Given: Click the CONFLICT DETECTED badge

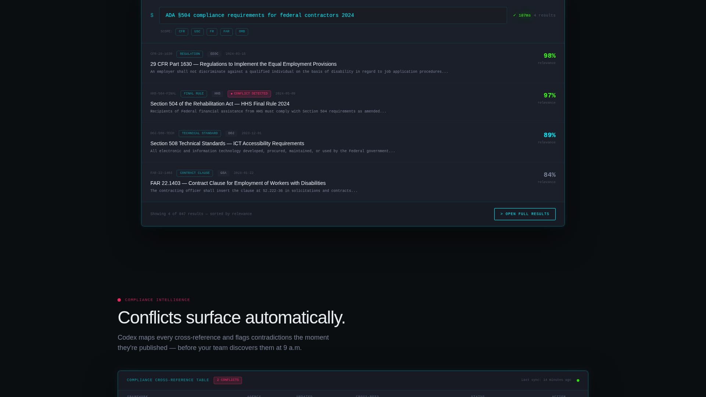Looking at the screenshot, I should (x=249, y=94).
